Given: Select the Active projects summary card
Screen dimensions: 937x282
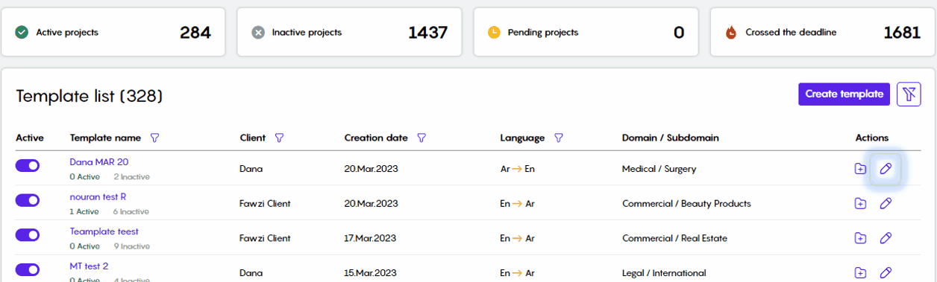Looking at the screenshot, I should point(113,32).
